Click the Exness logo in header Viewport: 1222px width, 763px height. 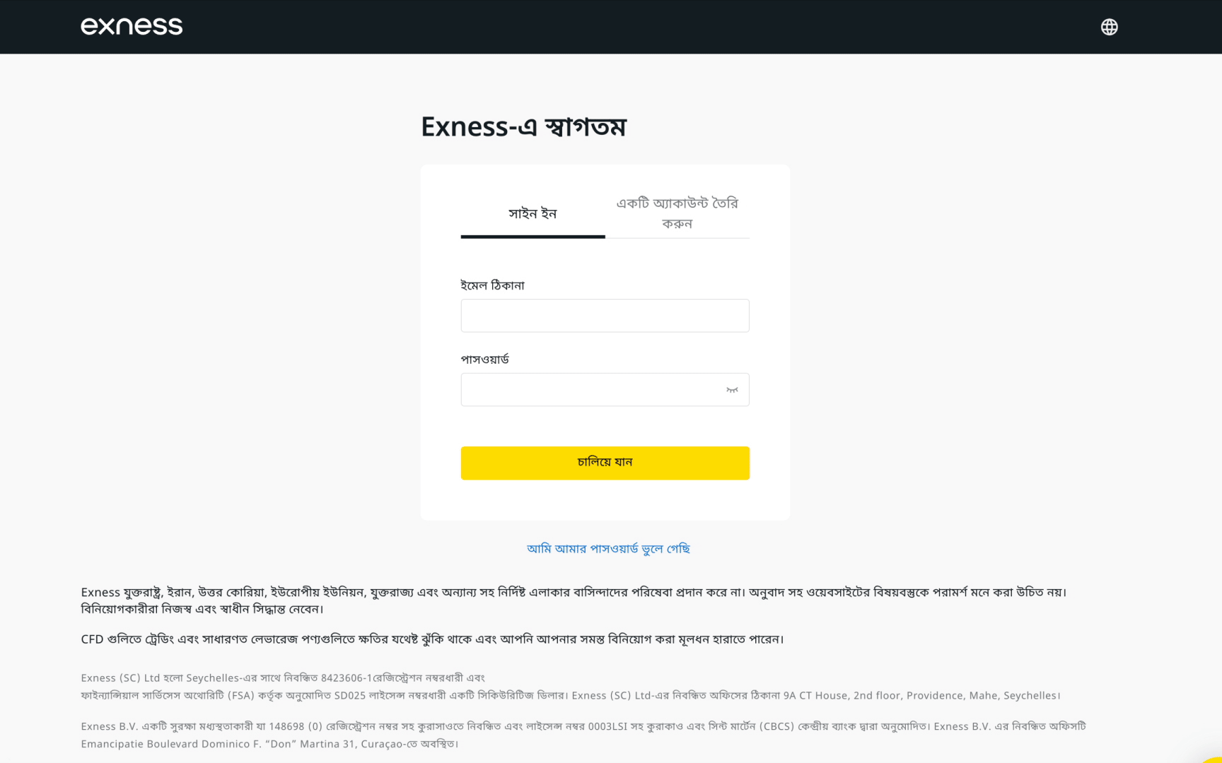(x=132, y=26)
